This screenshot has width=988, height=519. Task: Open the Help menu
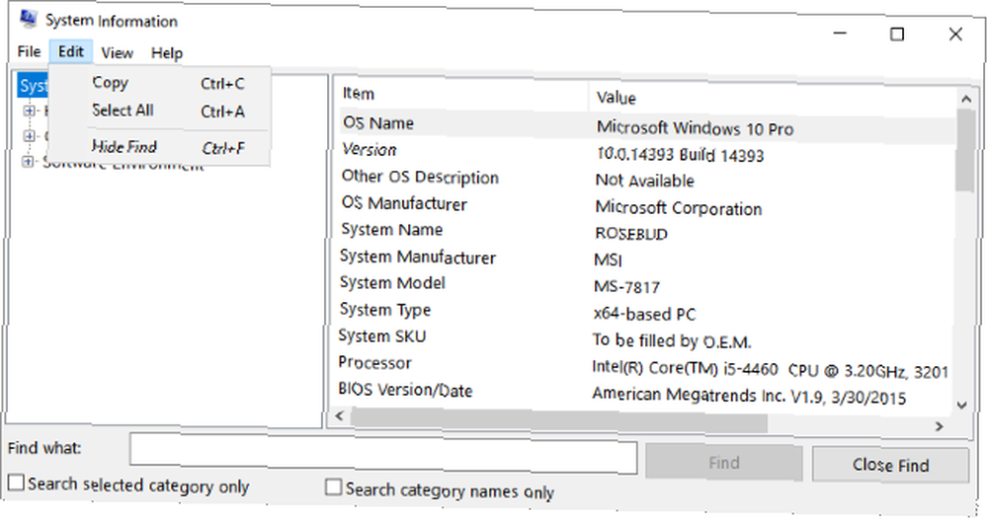coord(167,53)
